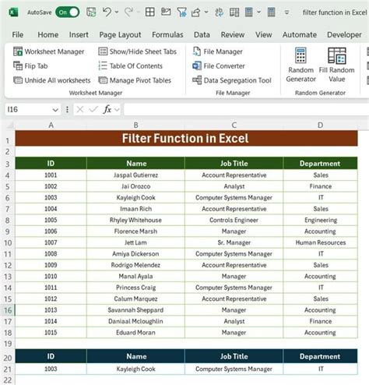This screenshot has width=369, height=385.
Task: Click the Insert Function fx icon
Action: [107, 110]
